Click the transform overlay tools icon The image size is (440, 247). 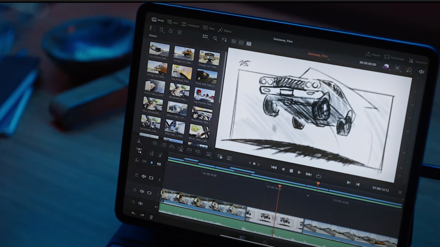coord(397,68)
